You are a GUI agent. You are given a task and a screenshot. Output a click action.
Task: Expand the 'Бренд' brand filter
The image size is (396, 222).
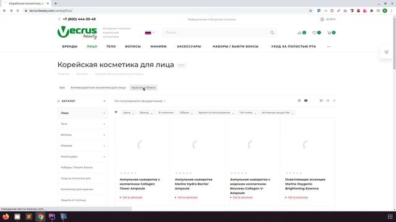click(146, 112)
